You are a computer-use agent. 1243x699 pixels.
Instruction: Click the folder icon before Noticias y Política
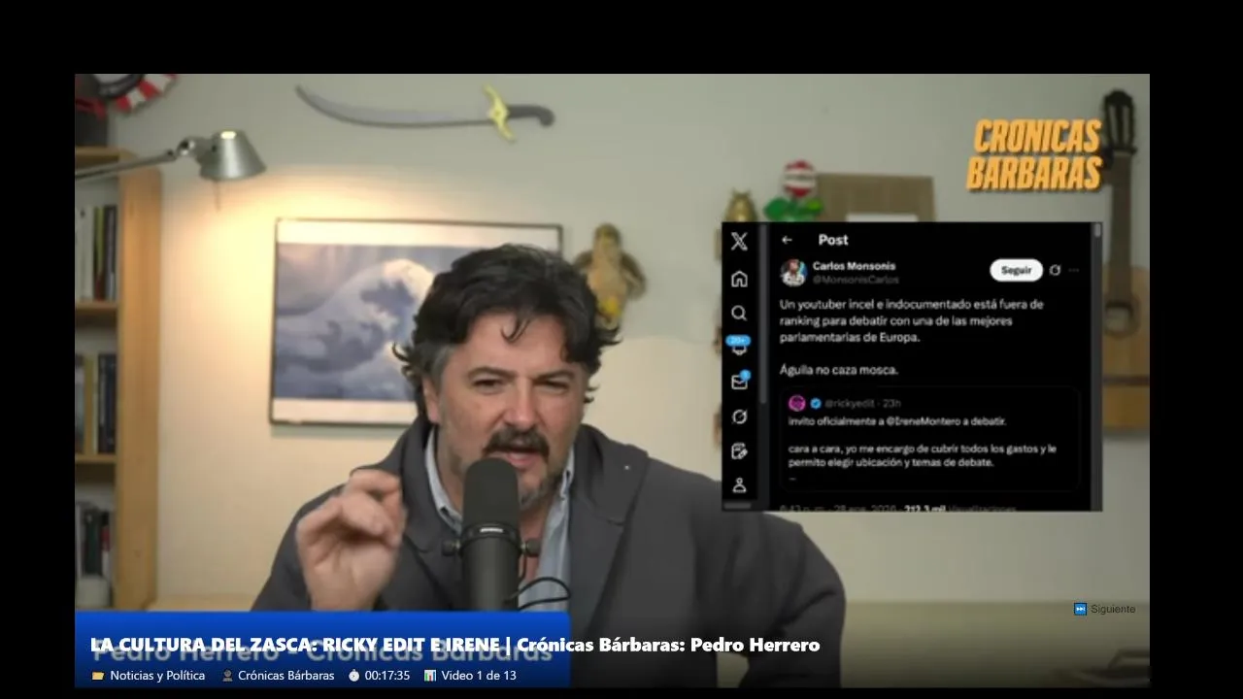coord(97,676)
